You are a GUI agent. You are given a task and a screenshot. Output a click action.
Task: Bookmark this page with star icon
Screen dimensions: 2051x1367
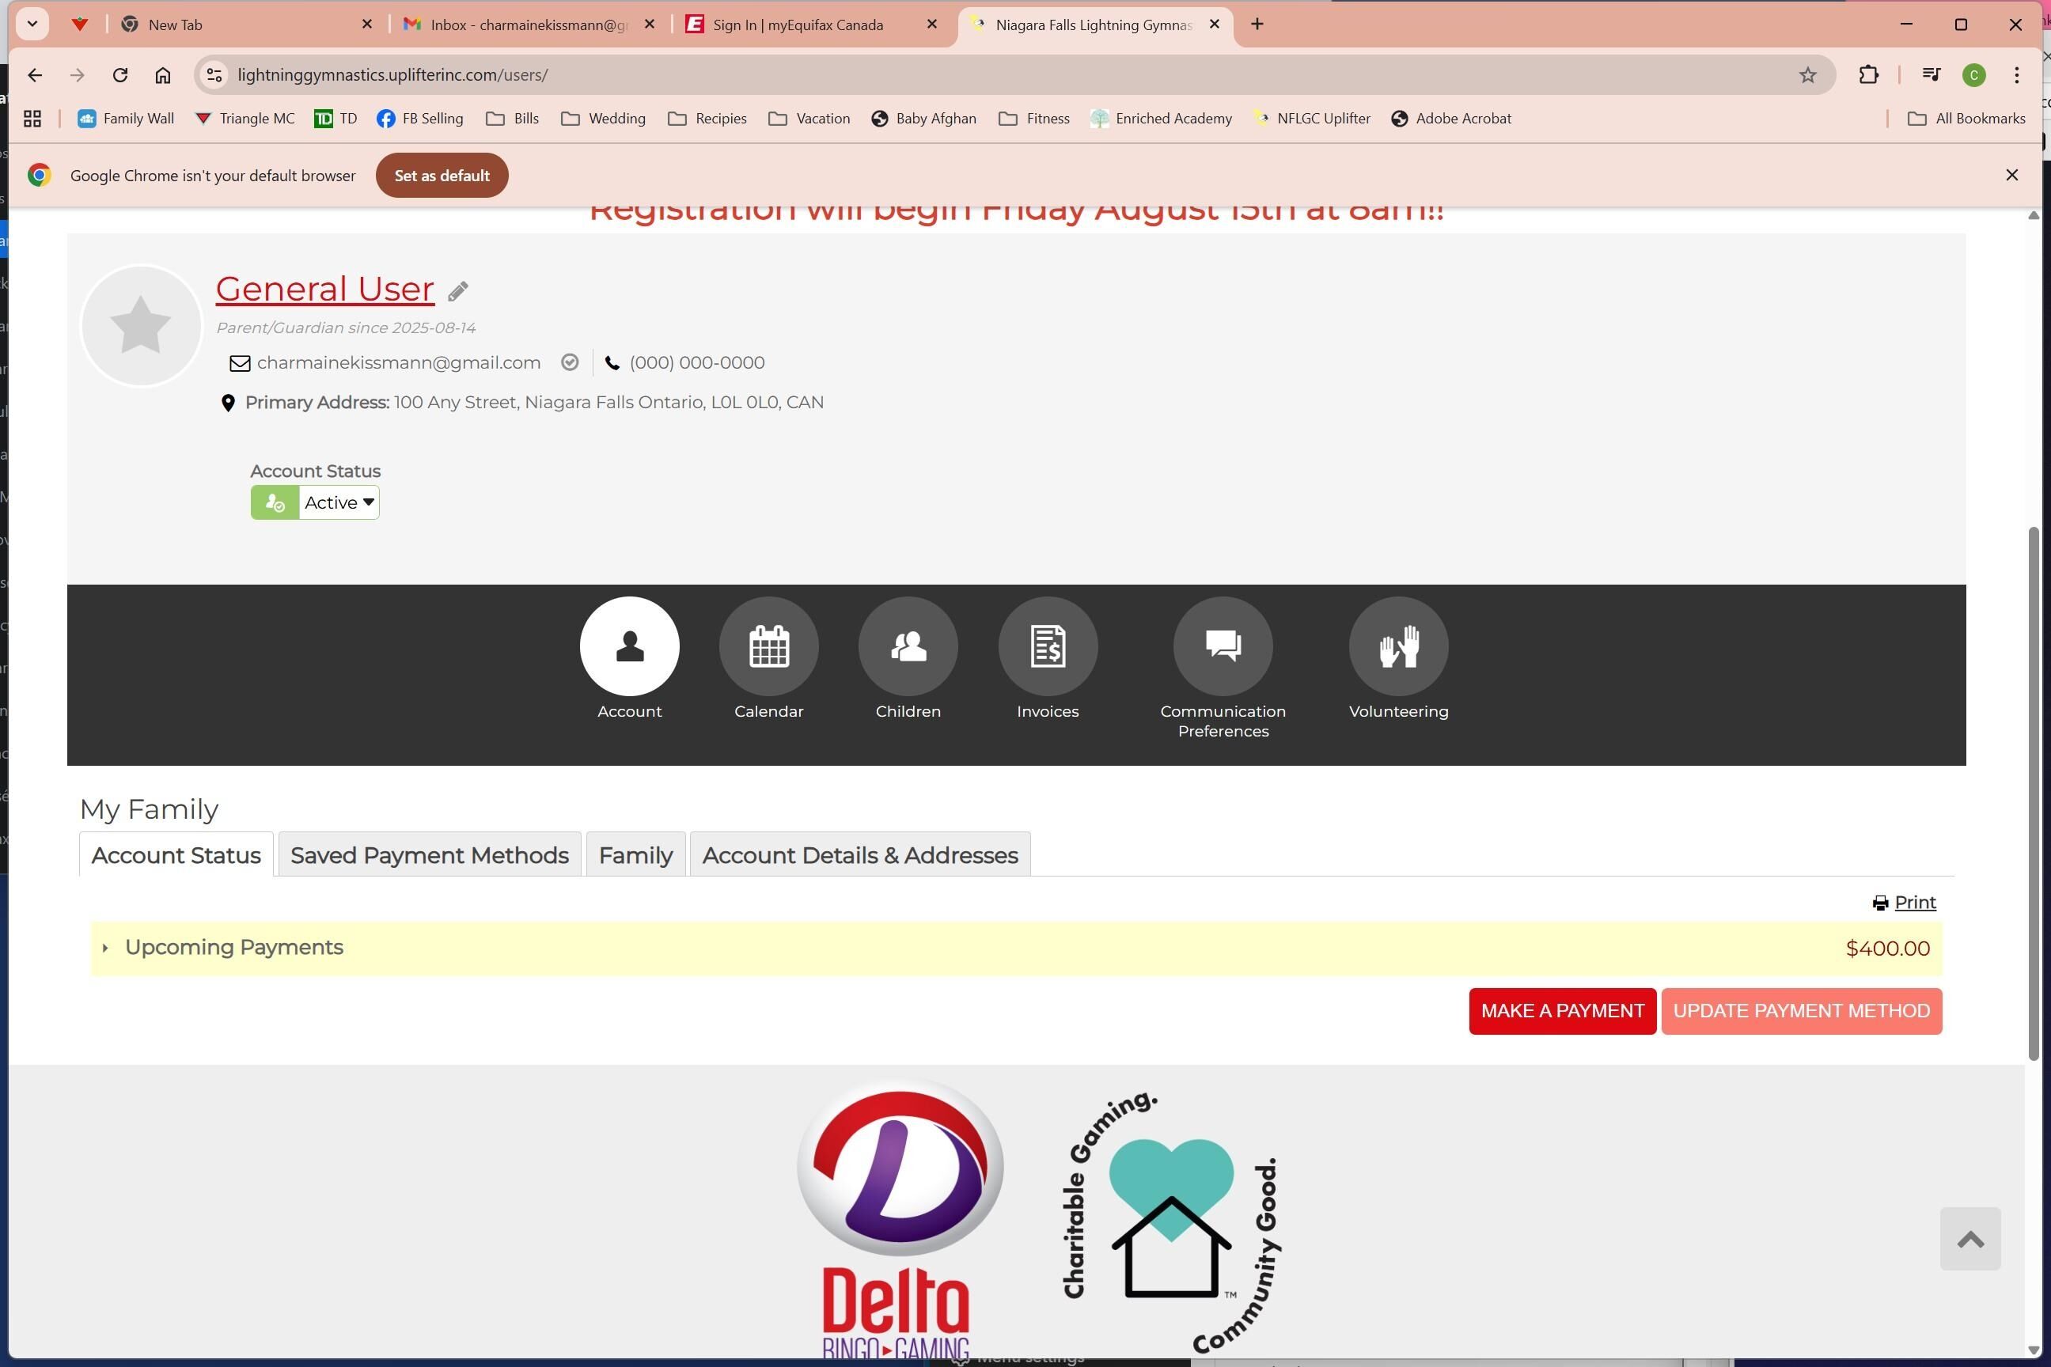1808,75
